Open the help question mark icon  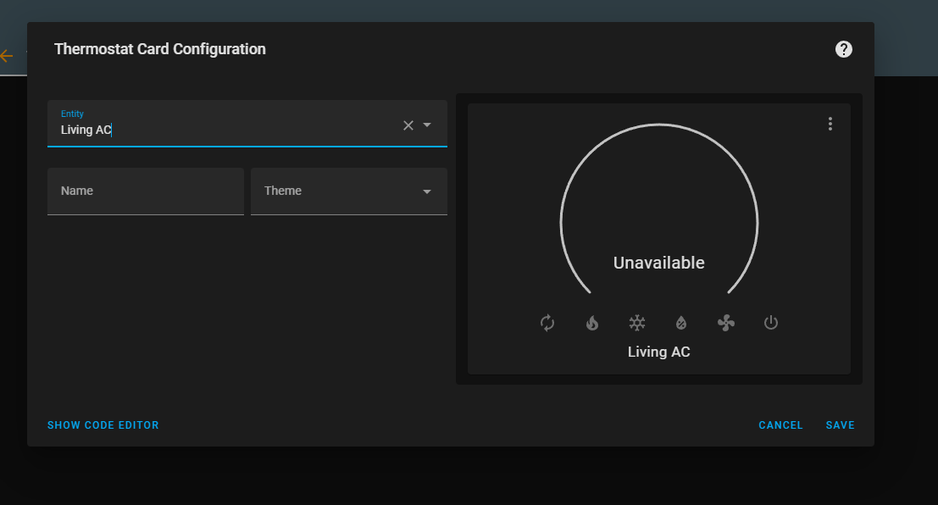coord(843,49)
